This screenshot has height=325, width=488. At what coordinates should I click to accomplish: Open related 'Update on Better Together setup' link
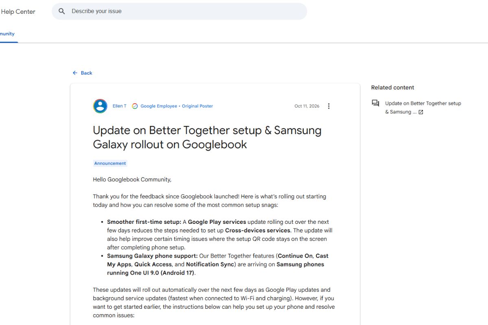click(423, 108)
